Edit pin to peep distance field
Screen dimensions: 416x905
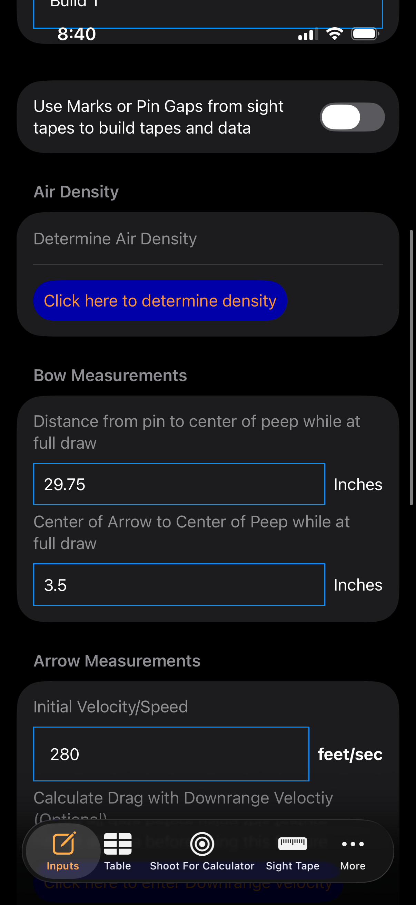pyautogui.click(x=179, y=484)
